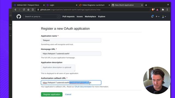Click the Authorization callback URL field
Screen dimensions: 175x98
point(71,82)
